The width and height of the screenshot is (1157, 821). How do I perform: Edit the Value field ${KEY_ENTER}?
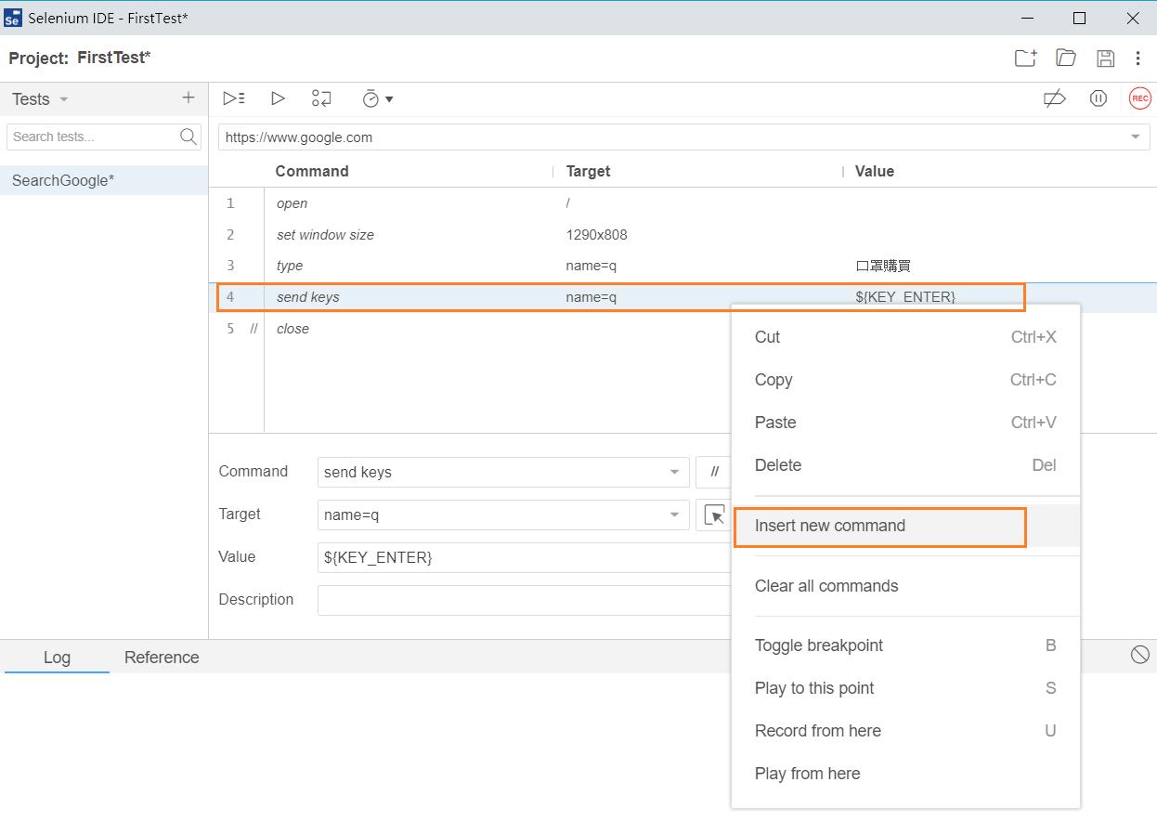[525, 557]
